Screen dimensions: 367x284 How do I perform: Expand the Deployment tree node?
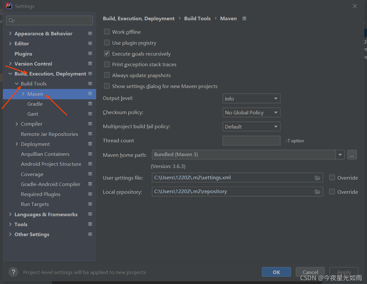[17, 144]
